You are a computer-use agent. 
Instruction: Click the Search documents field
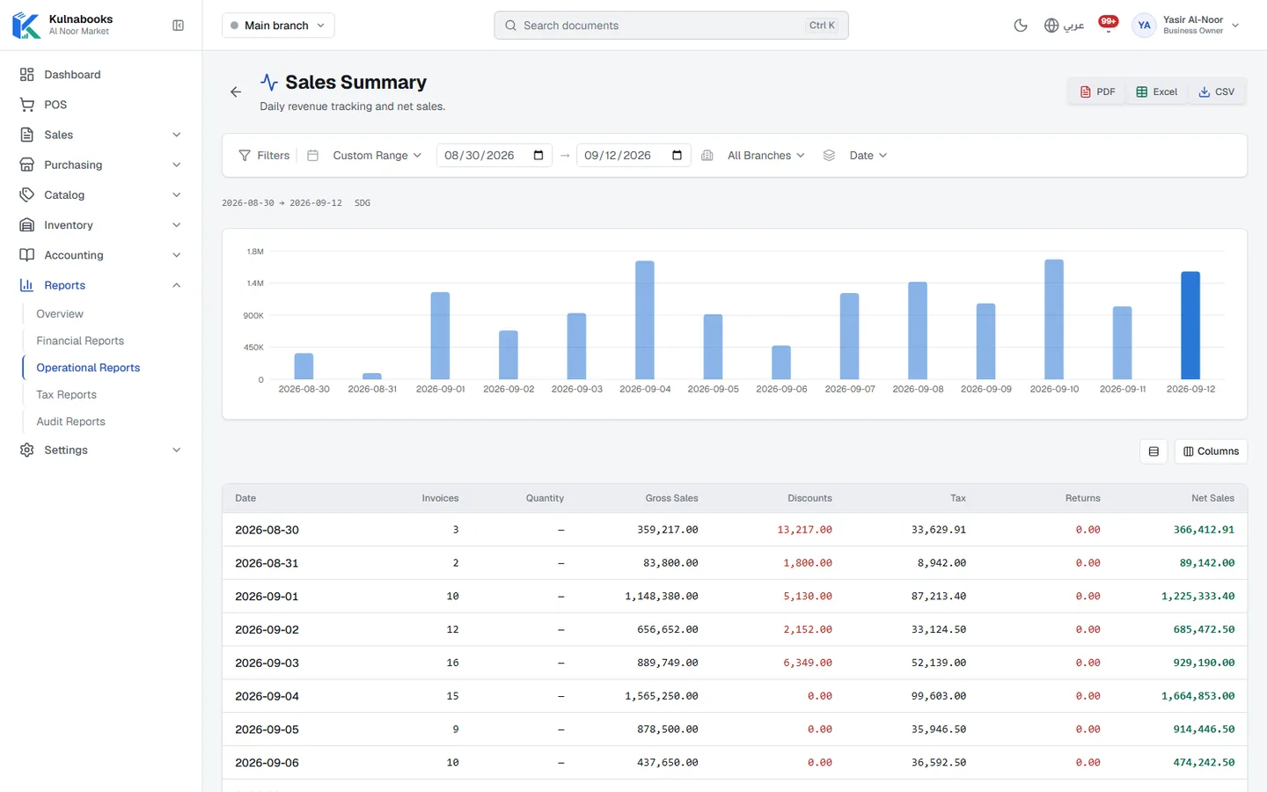(x=670, y=26)
